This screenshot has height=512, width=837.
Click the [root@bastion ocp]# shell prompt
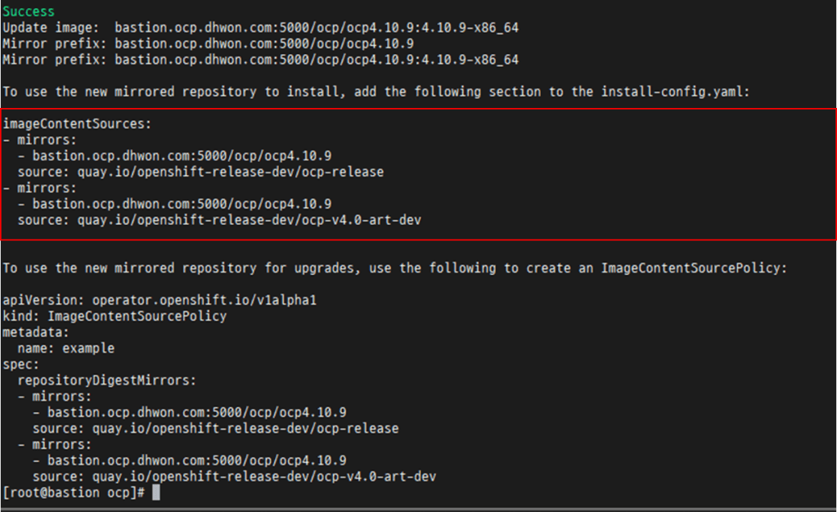pos(74,492)
